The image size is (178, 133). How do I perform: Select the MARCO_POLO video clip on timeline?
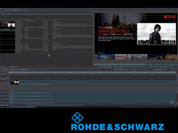pos(93,82)
